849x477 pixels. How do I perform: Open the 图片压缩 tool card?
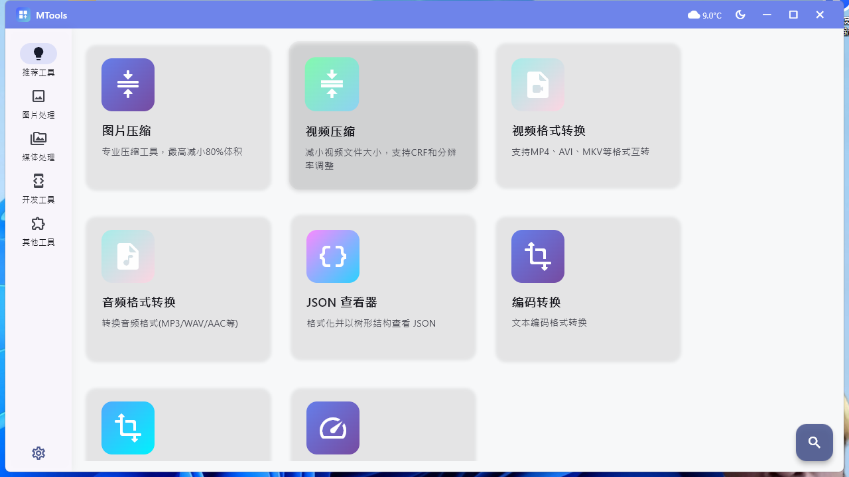[x=178, y=117]
